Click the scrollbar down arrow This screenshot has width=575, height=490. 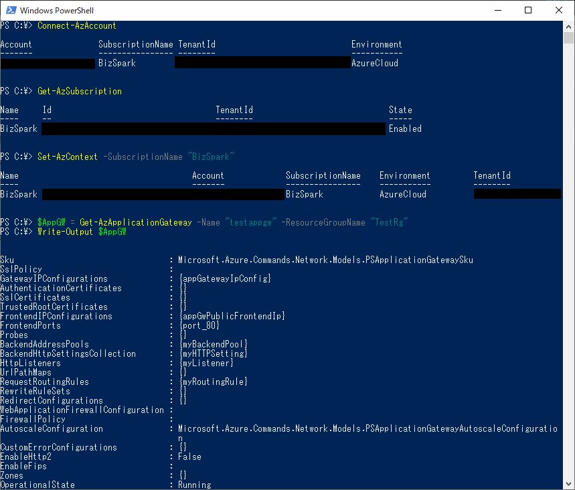pos(568,484)
